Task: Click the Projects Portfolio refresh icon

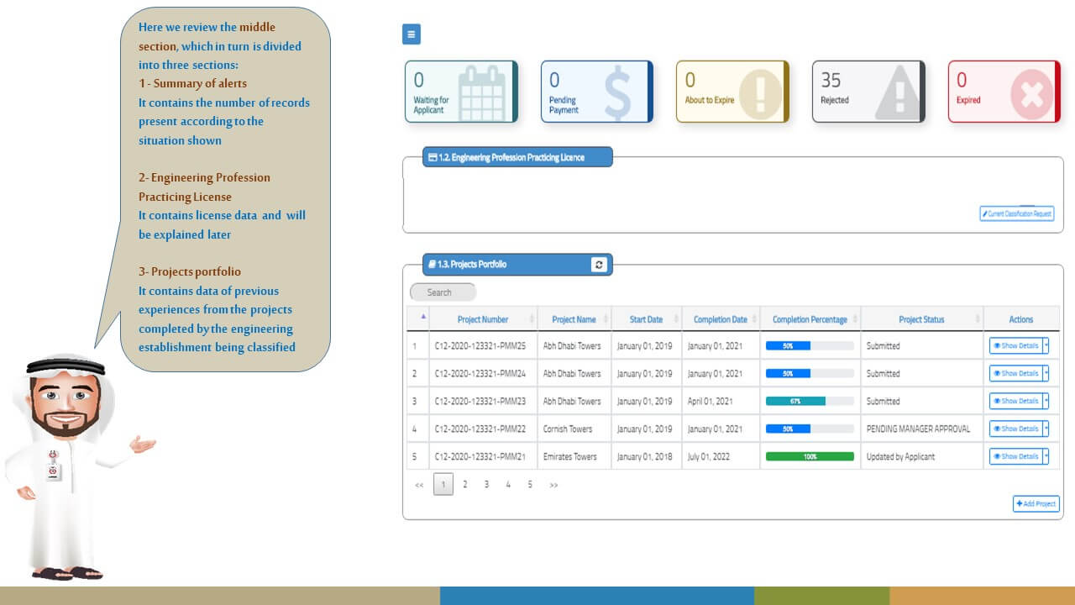Action: pos(599,265)
